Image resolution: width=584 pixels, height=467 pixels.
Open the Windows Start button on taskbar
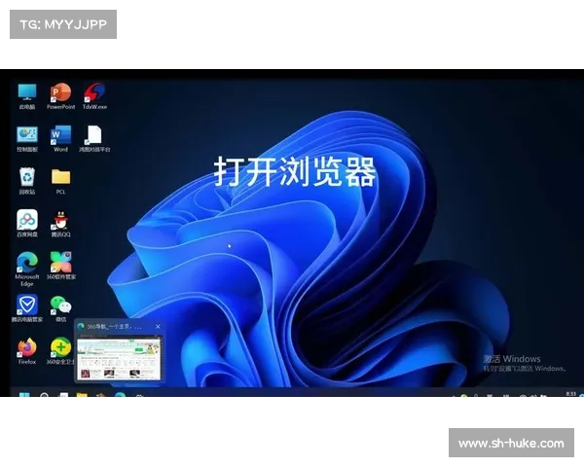tap(24, 395)
